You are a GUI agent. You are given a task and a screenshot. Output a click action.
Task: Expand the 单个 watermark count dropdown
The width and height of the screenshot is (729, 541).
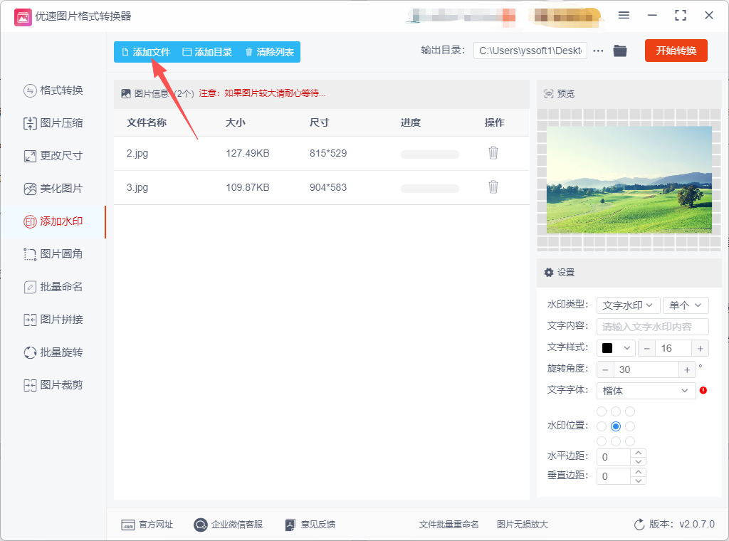(x=686, y=305)
